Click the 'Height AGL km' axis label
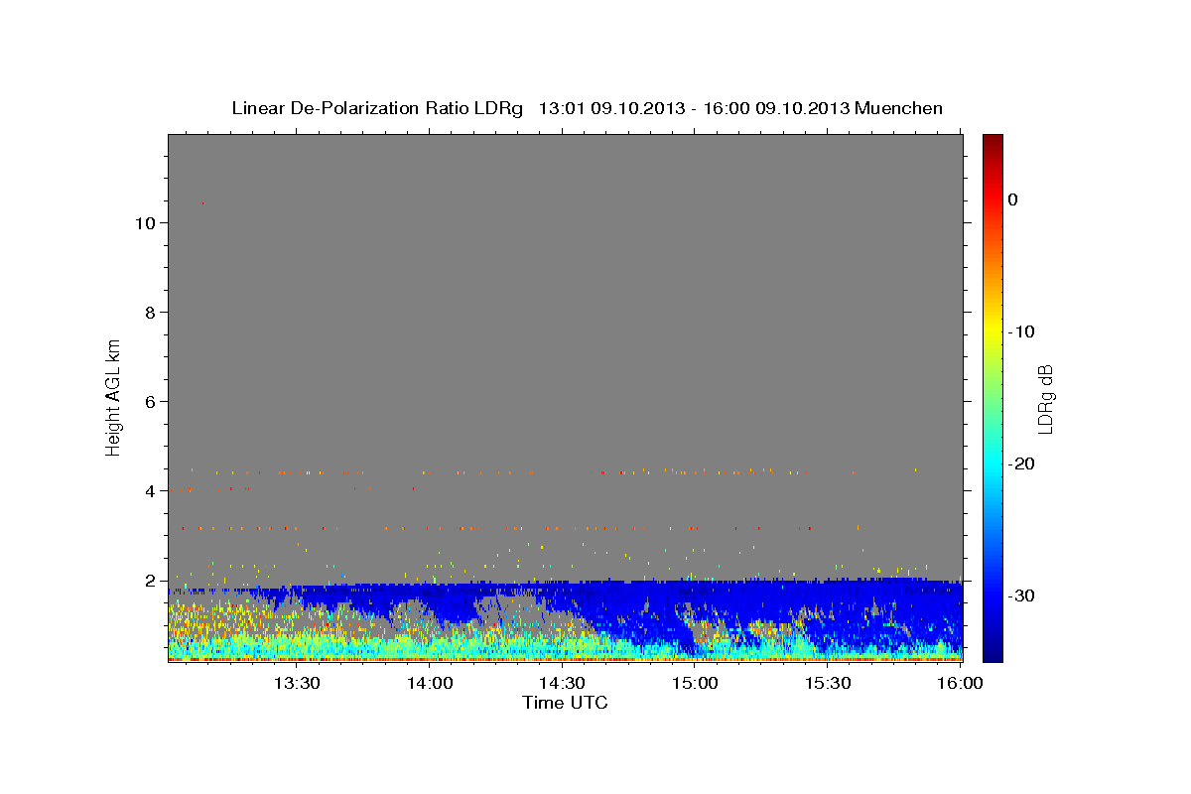Viewport: 1191px width, 794px height. coord(113,396)
